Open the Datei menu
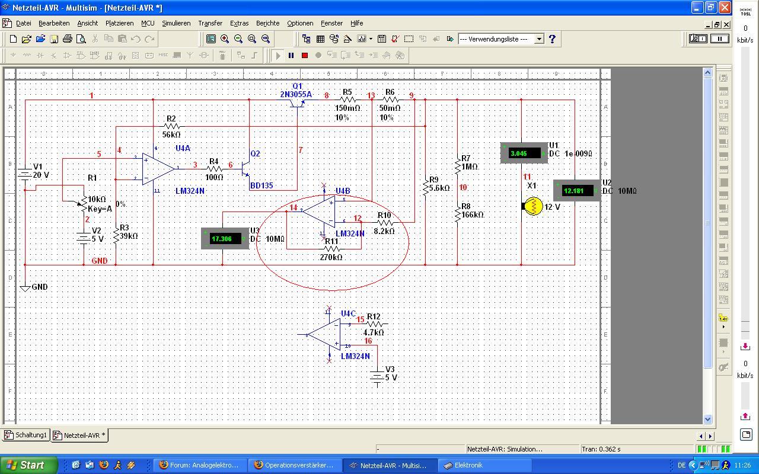The height and width of the screenshot is (474, 759). [x=23, y=23]
